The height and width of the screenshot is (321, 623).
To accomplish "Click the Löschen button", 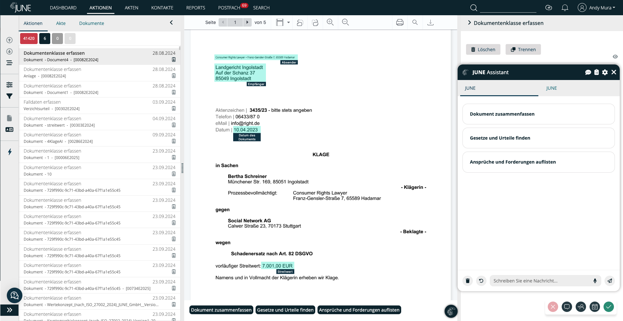I will click(x=483, y=50).
